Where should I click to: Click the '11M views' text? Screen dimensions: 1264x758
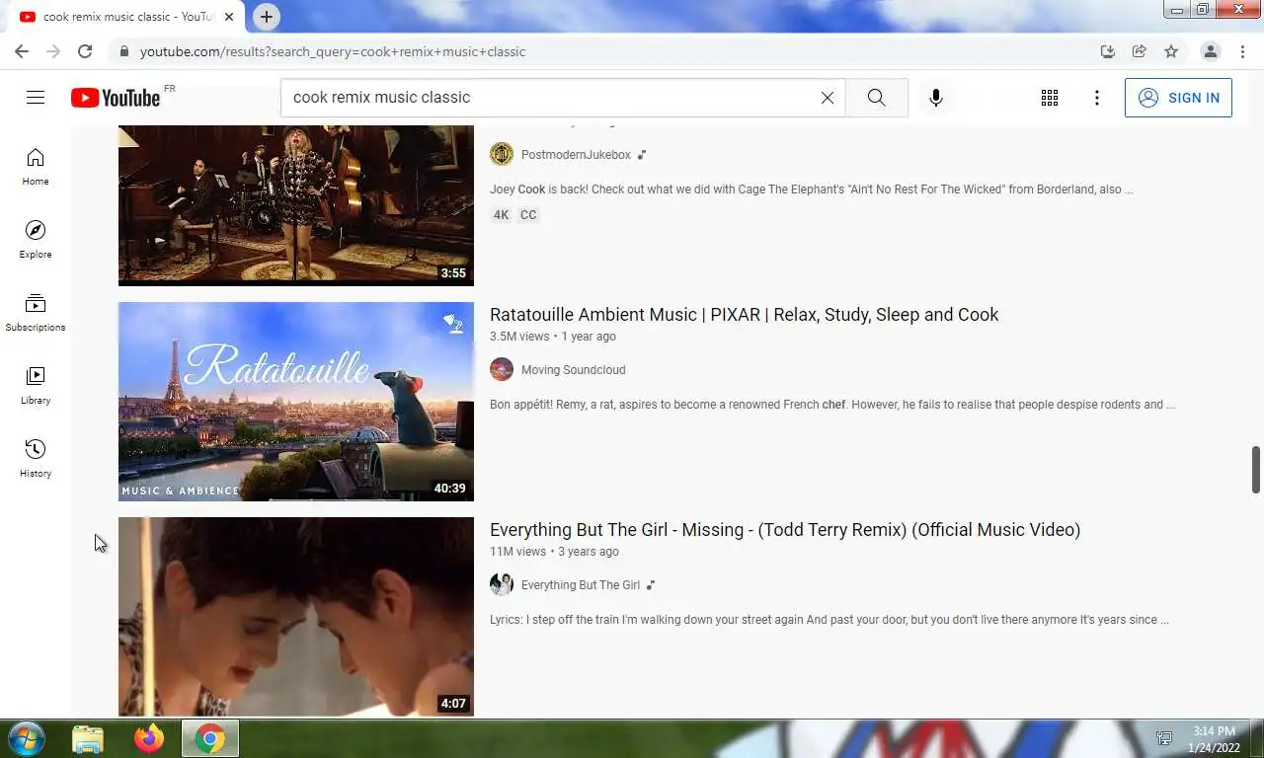[x=517, y=552]
